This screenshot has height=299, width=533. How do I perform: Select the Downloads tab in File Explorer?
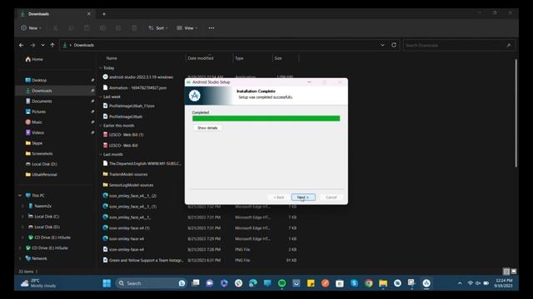click(54, 14)
